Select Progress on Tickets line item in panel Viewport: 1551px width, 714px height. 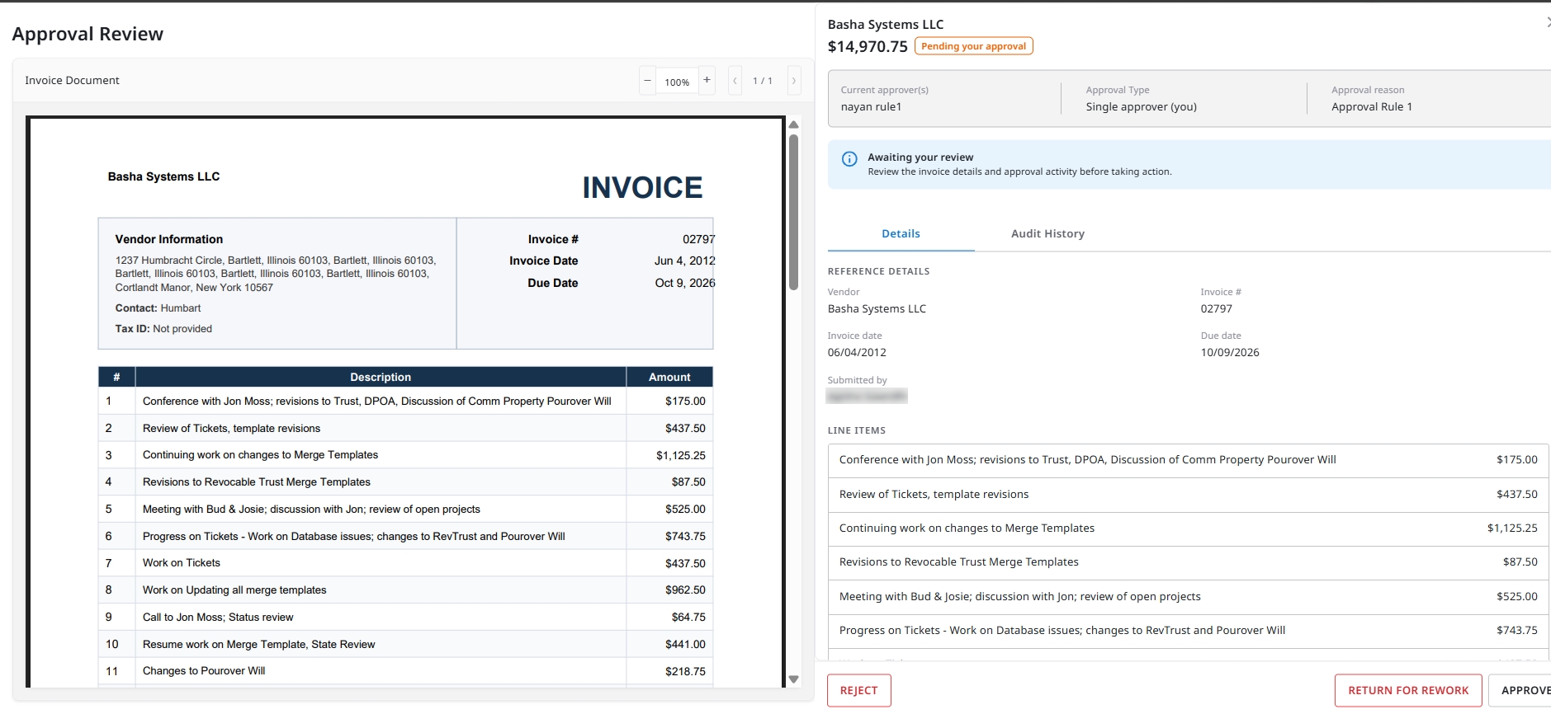[1188, 631]
